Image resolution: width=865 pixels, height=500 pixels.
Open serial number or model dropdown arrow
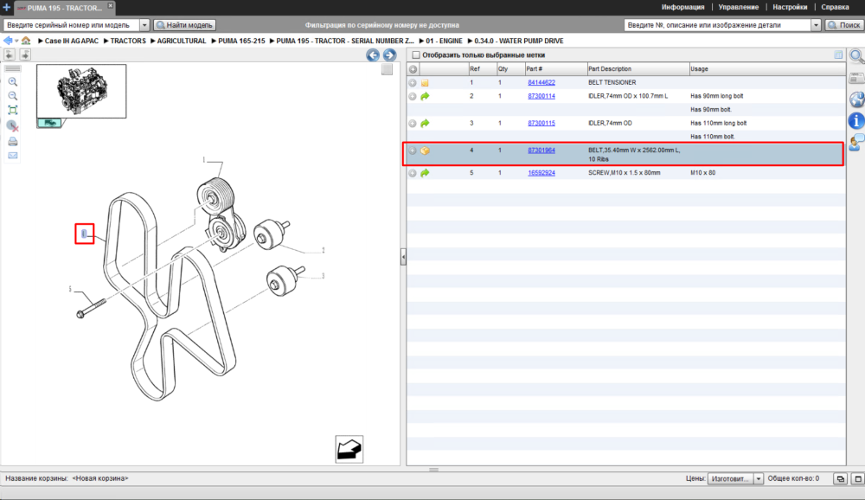(x=144, y=25)
